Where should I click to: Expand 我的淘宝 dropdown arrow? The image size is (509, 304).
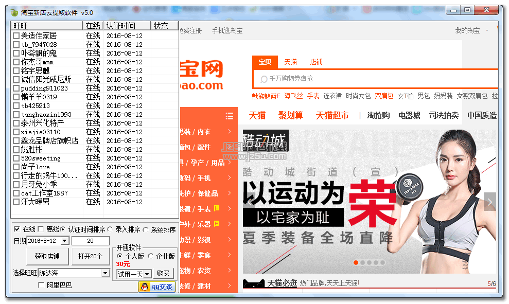pyautogui.click(x=487, y=31)
